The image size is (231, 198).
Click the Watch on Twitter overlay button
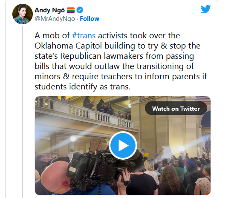point(176,109)
